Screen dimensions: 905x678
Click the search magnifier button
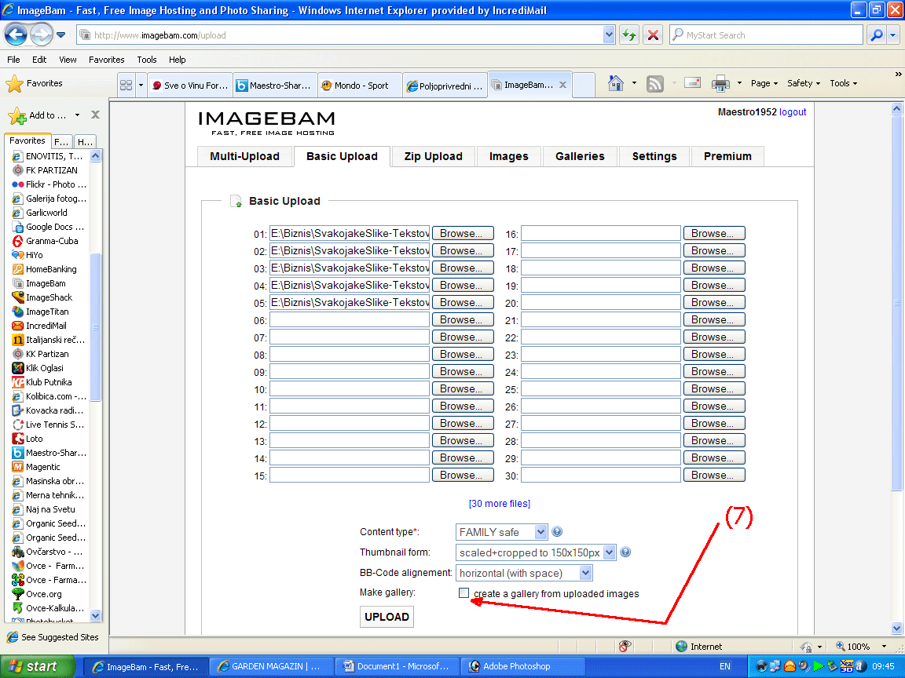pyautogui.click(x=876, y=35)
